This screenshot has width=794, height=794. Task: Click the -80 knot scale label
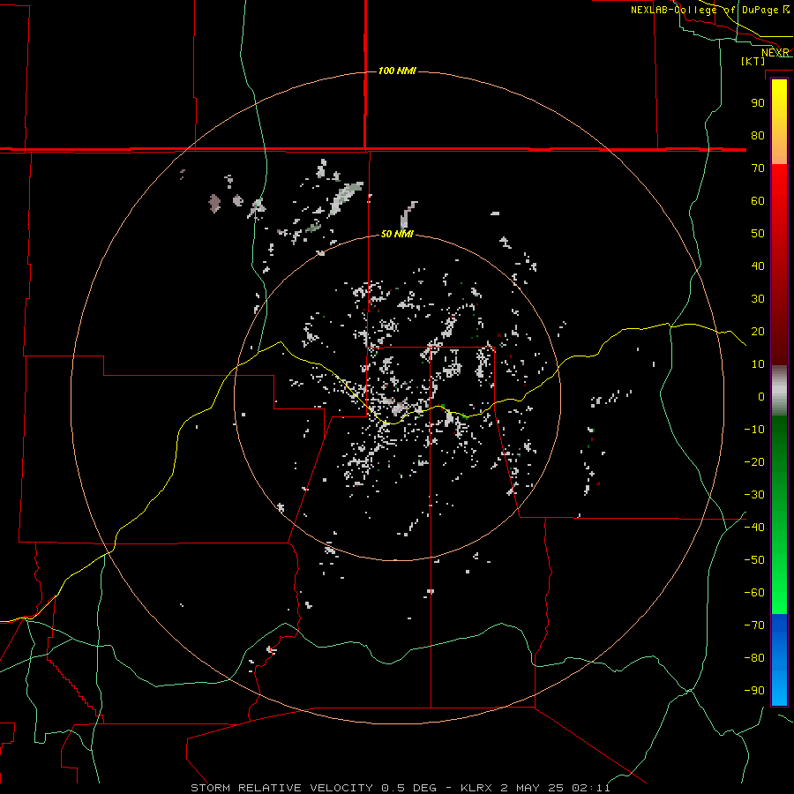pyautogui.click(x=754, y=658)
